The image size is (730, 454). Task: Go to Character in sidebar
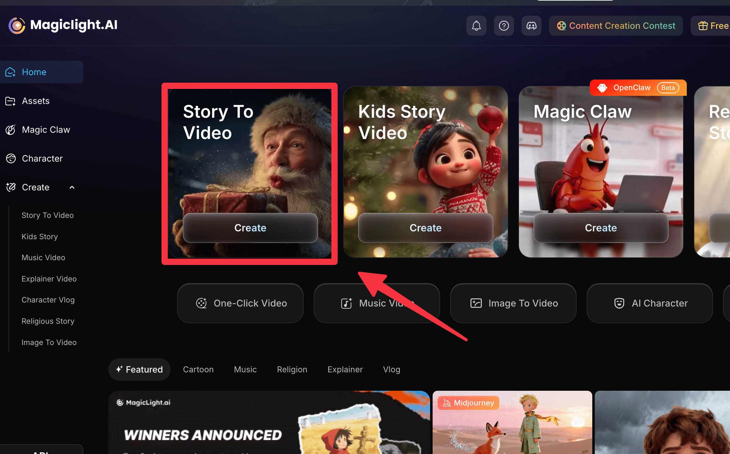pos(42,158)
